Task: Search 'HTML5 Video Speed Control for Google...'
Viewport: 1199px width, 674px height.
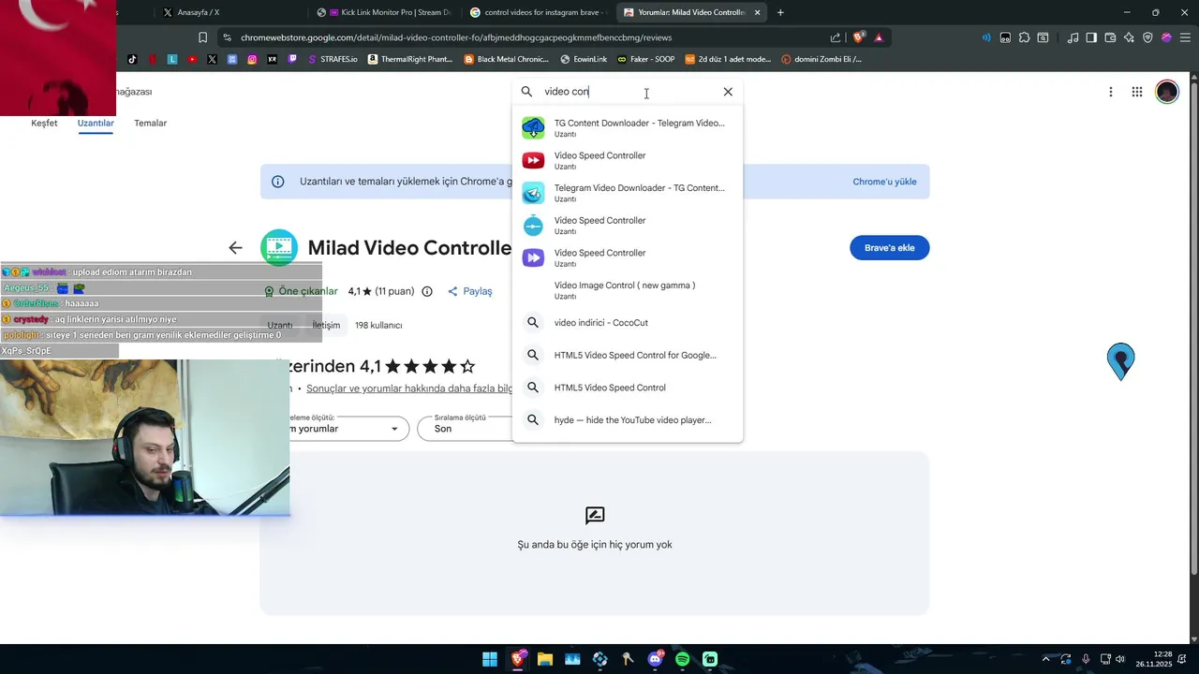Action: [628, 355]
